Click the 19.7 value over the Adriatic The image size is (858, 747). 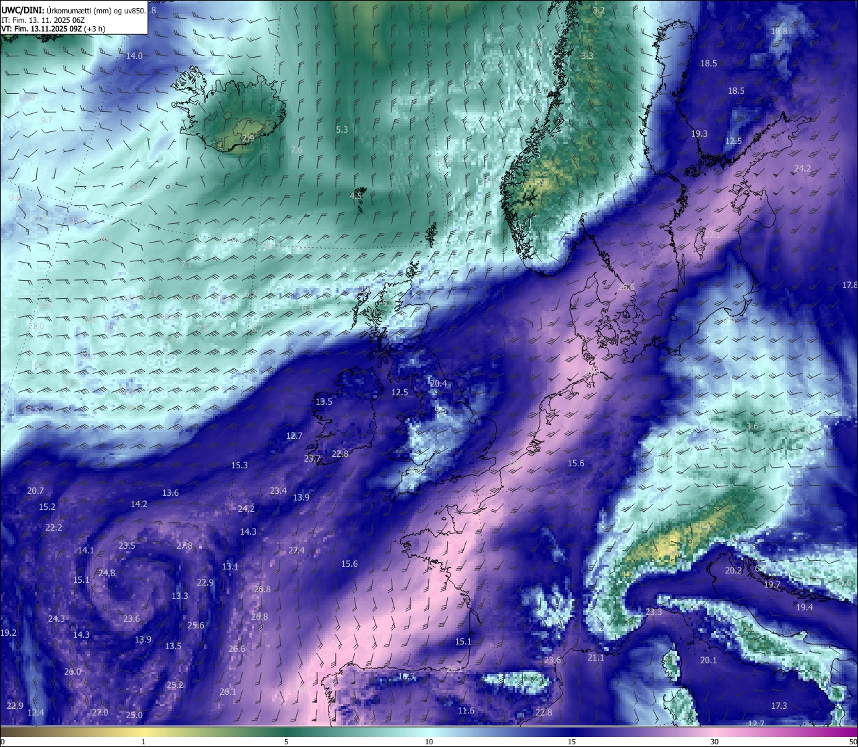pyautogui.click(x=772, y=585)
